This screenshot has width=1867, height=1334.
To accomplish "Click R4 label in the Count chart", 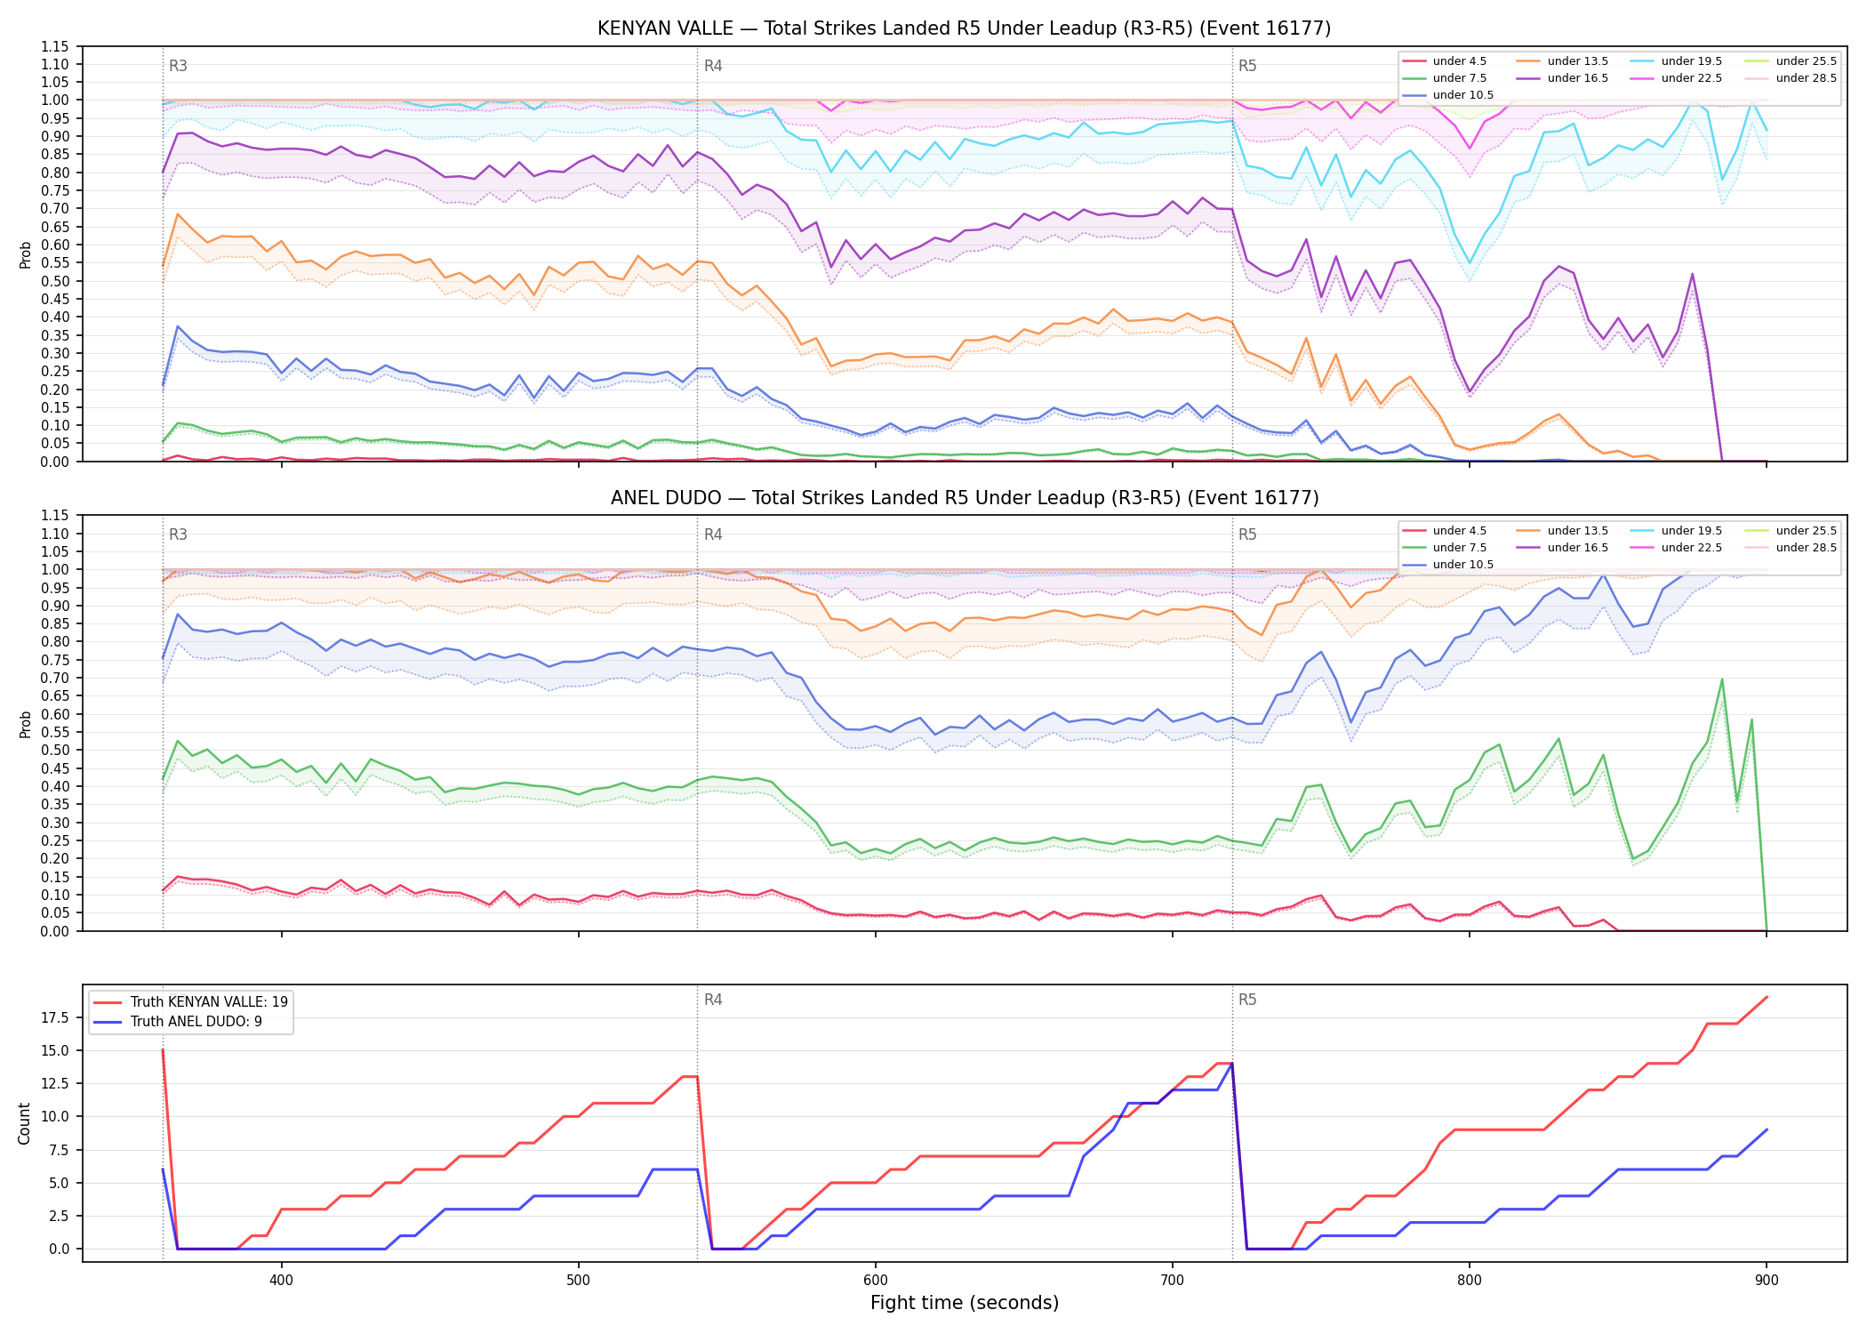I will (713, 1000).
